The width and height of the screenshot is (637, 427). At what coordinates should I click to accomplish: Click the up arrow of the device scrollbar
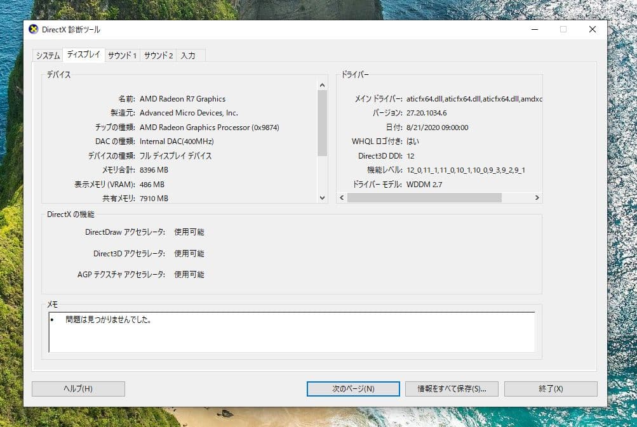[x=321, y=83]
